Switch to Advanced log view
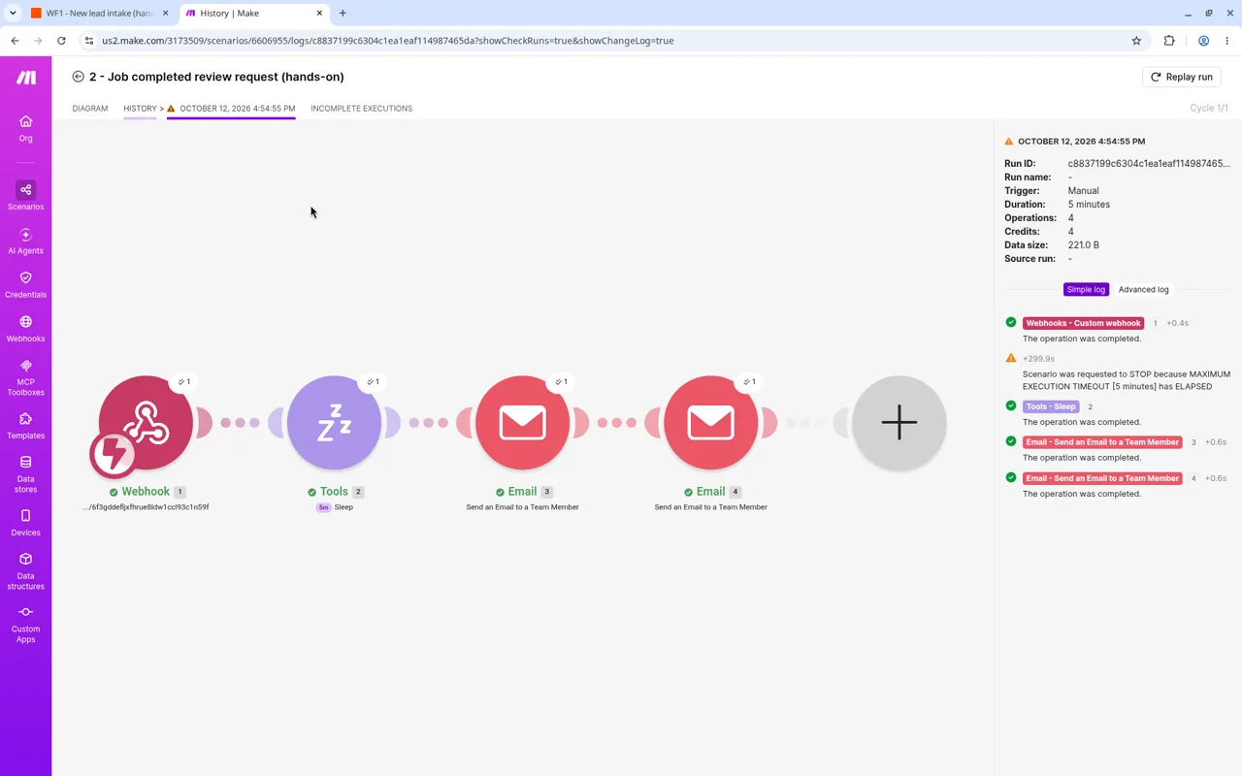The image size is (1242, 776). (1143, 289)
